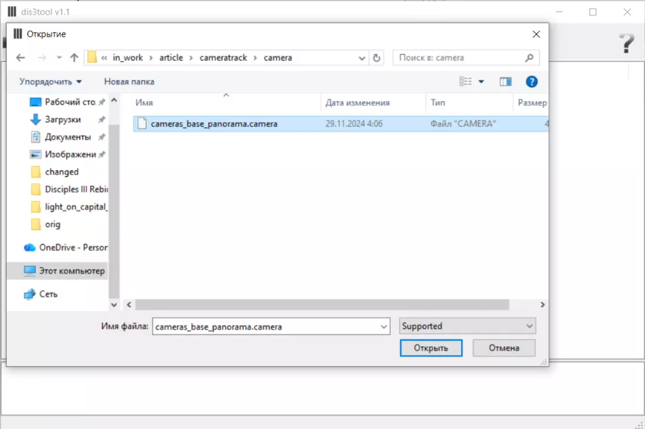Viewport: 645px width, 429px height.
Task: Go up one folder level
Action: coord(74,58)
